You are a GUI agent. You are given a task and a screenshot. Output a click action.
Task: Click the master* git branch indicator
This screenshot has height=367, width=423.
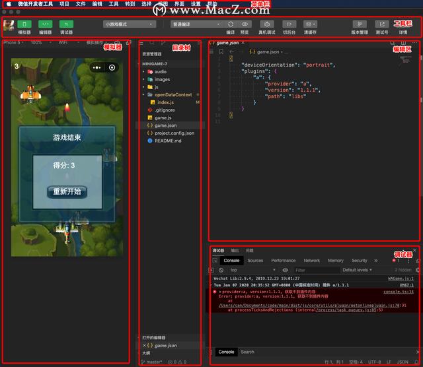pyautogui.click(x=151, y=362)
